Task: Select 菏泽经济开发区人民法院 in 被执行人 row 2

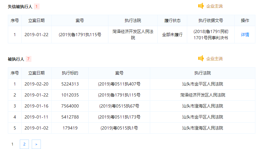Action: pos(203,95)
